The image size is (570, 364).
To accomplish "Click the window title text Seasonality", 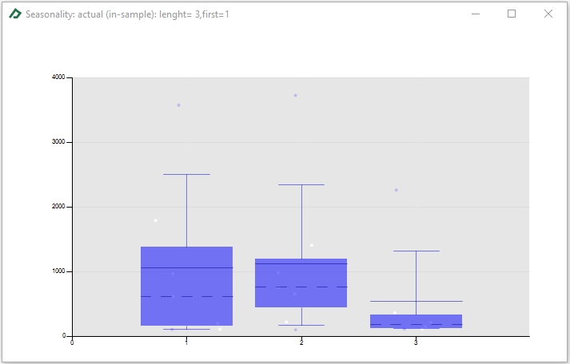I will click(x=50, y=14).
